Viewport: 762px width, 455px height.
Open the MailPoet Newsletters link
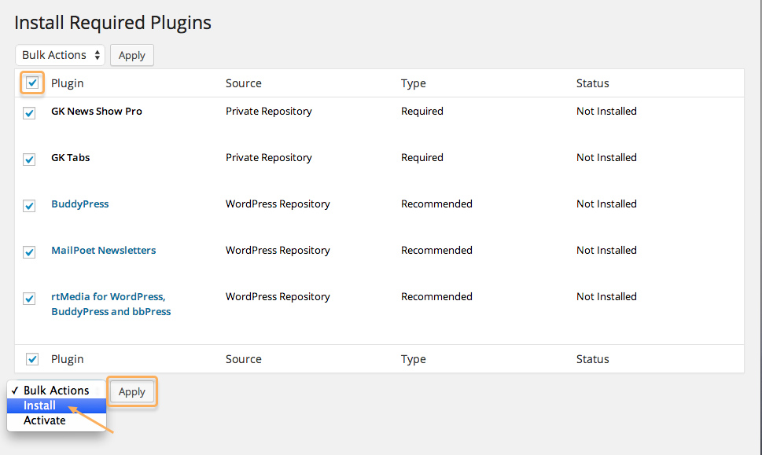(104, 250)
